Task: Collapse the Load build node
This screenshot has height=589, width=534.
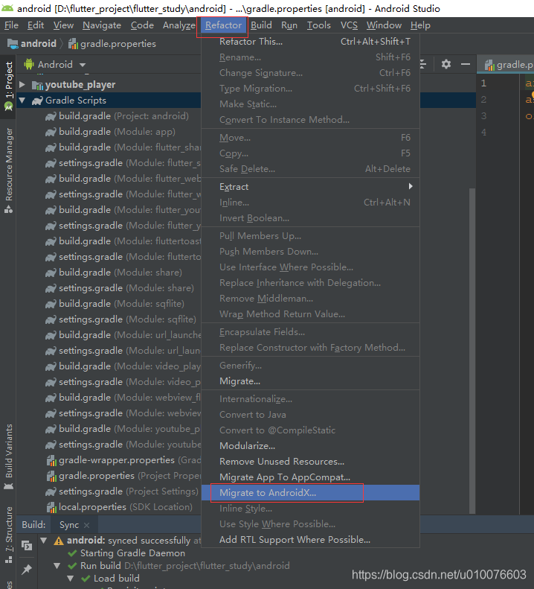Action: 71,578
